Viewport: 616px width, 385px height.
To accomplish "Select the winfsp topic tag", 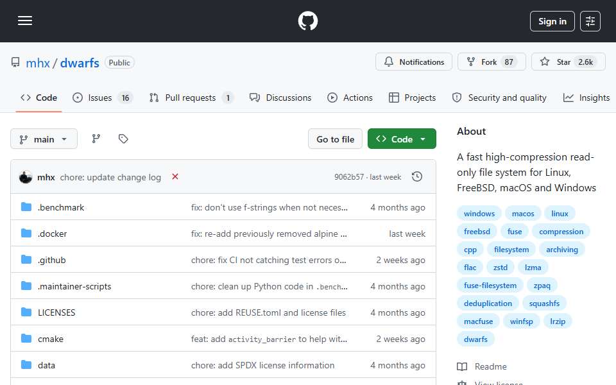I will pyautogui.click(x=521, y=321).
